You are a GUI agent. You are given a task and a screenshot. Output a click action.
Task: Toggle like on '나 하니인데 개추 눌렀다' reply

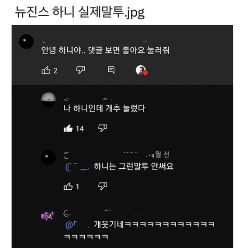pos(68,128)
